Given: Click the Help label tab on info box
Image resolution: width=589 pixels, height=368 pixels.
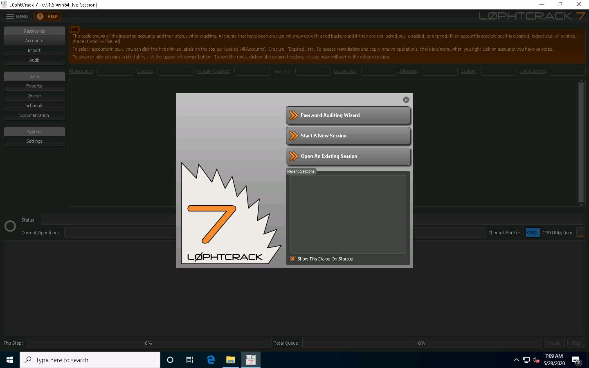Looking at the screenshot, I should 74,29.
